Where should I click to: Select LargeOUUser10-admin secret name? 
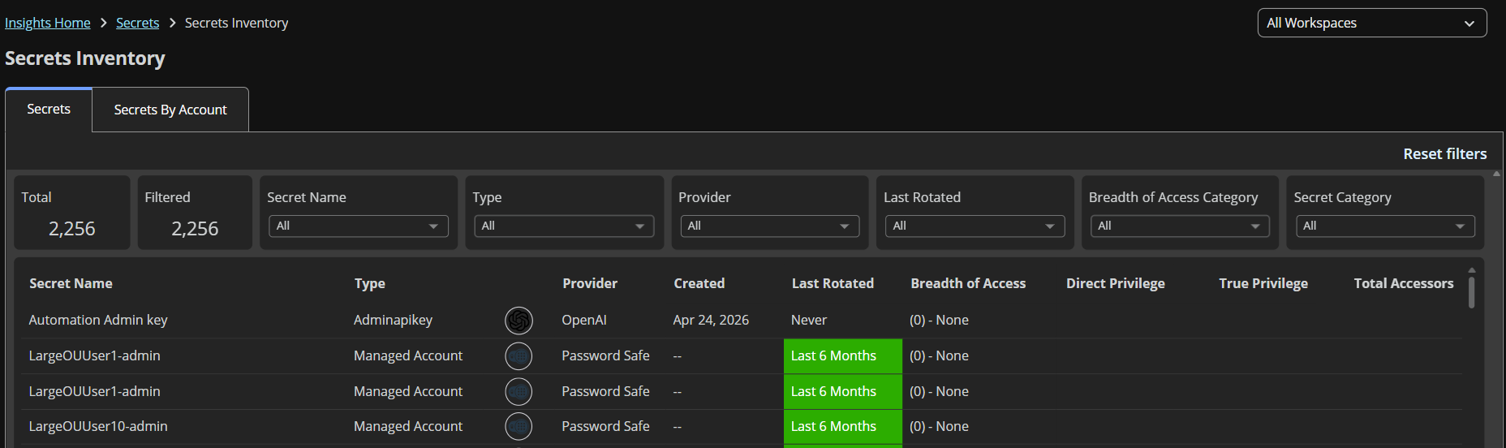[x=98, y=426]
